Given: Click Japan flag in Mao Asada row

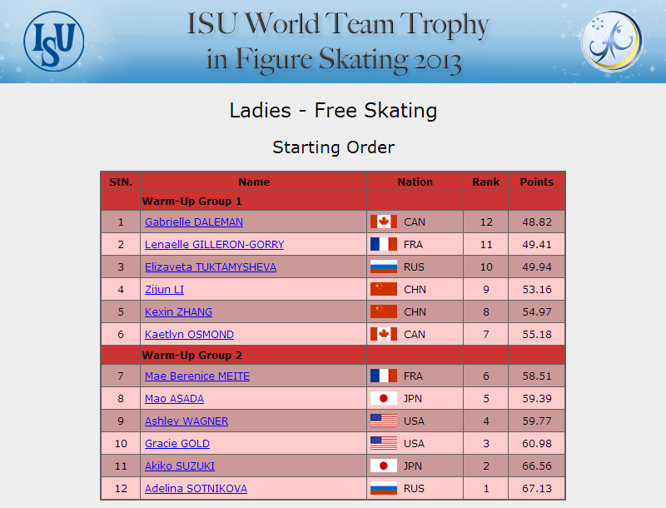Looking at the screenshot, I should tap(384, 398).
